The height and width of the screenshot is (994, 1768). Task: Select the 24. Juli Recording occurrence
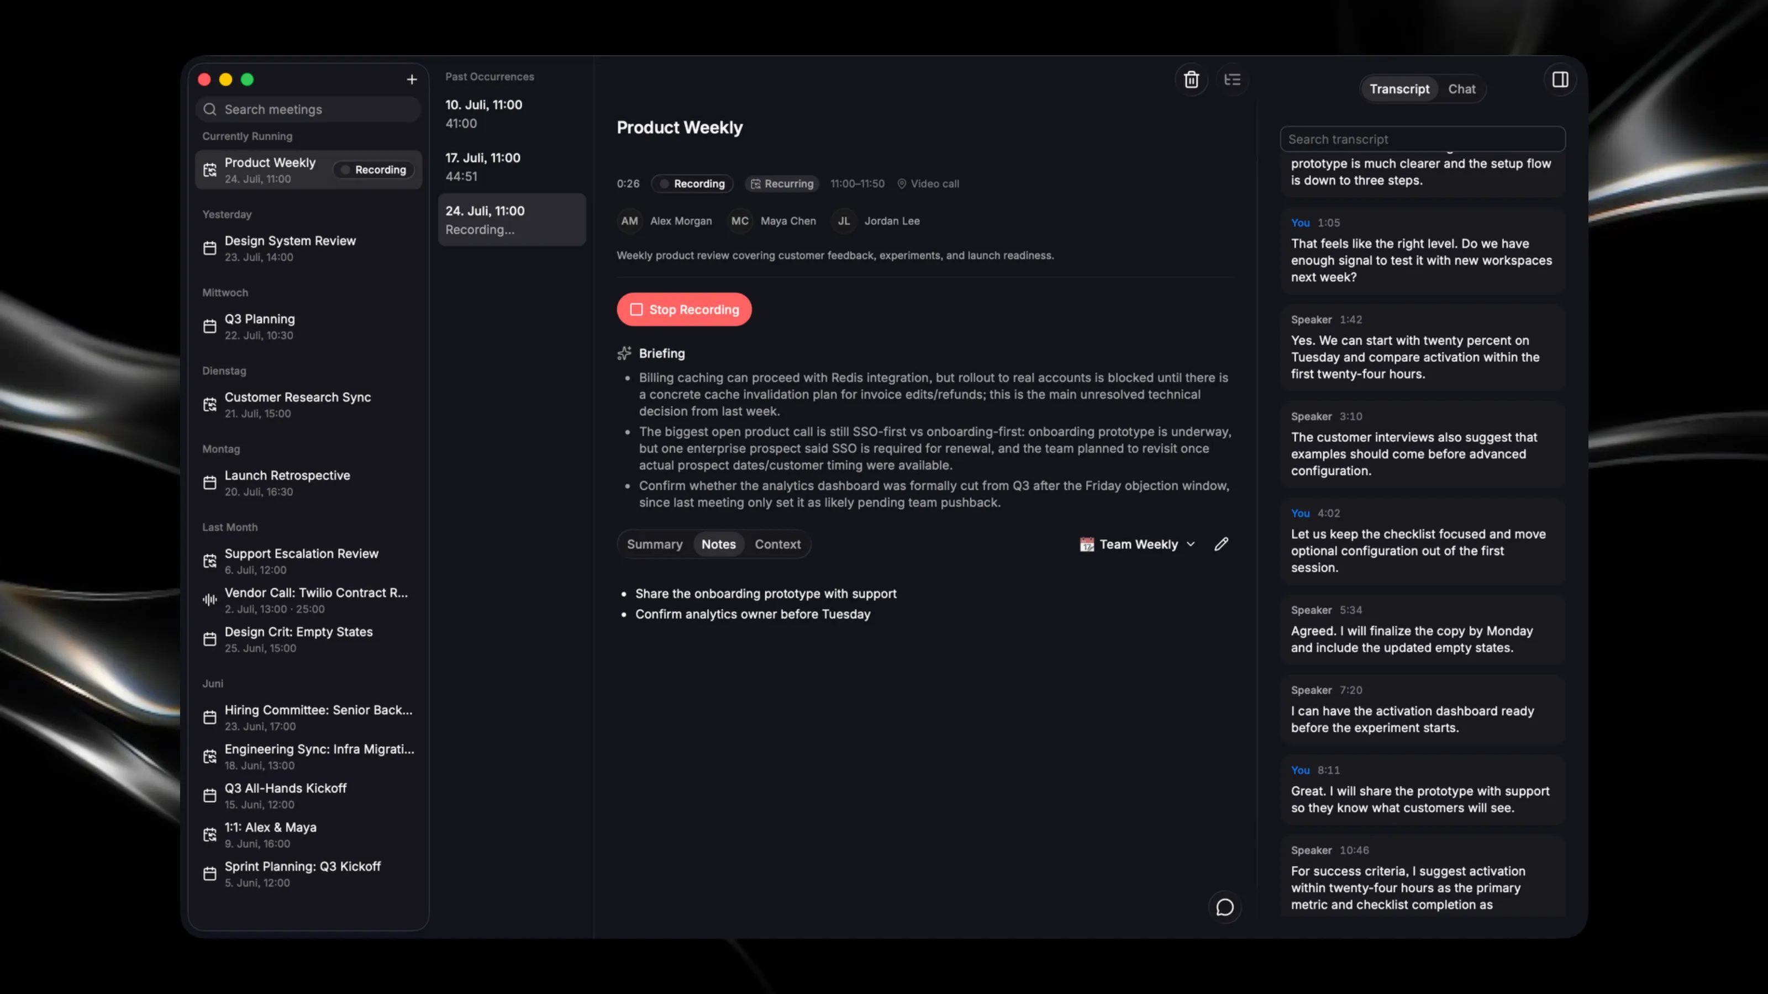(512, 220)
